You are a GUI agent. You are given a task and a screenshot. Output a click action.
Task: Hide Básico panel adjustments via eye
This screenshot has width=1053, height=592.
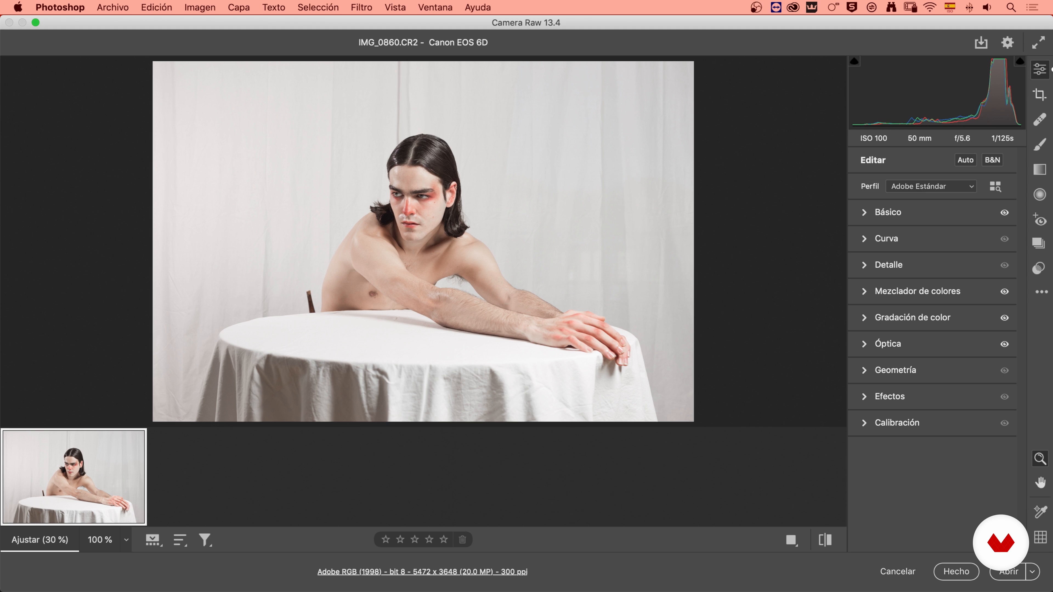pos(1004,212)
